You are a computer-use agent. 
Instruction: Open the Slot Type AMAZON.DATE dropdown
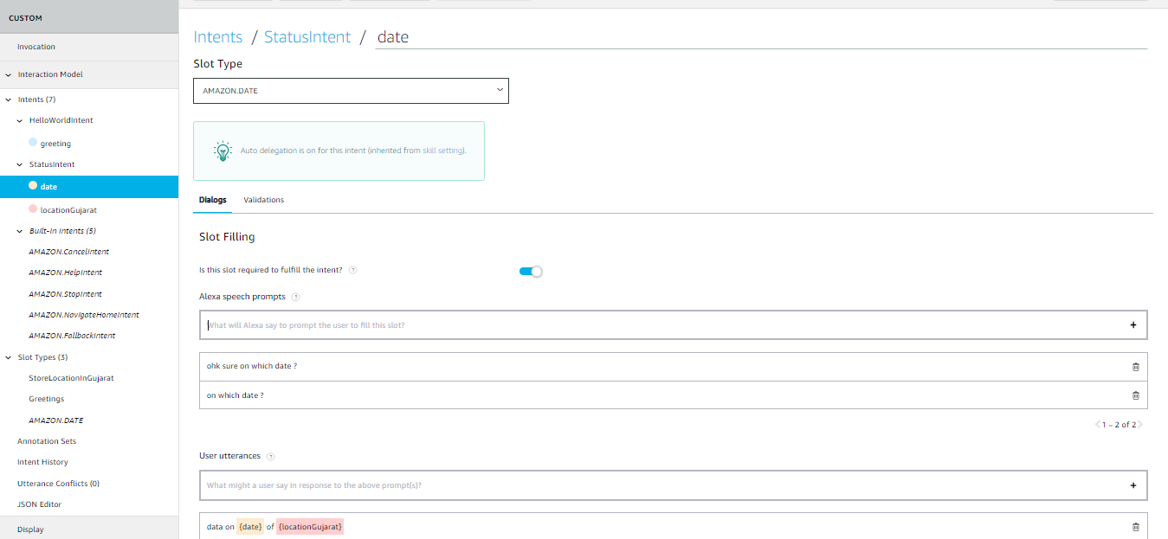[351, 91]
